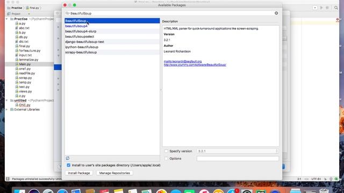Image resolution: width=344 pixels, height=193 pixels.
Task: Click Install Package button
Action: [79, 173]
